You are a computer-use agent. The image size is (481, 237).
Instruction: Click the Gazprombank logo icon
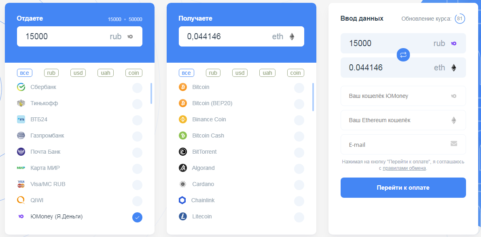pos(21,135)
